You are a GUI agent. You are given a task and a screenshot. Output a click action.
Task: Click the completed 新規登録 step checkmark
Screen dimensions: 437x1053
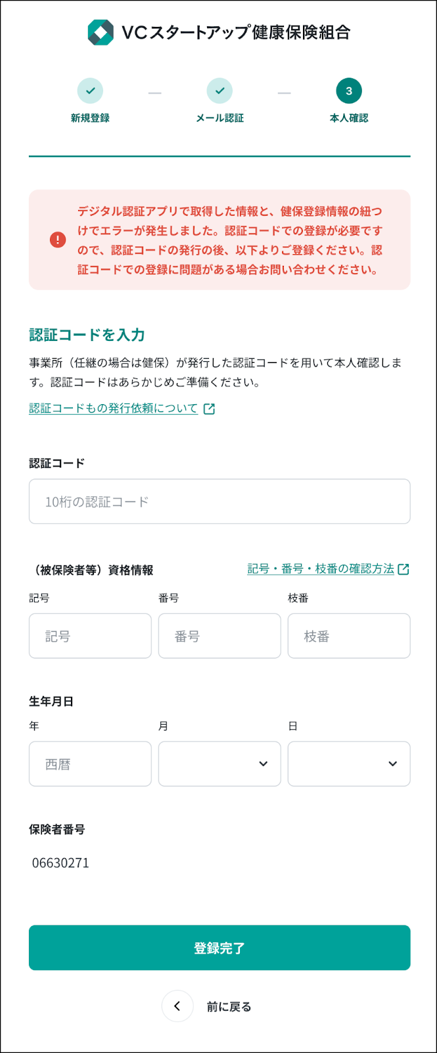point(90,91)
